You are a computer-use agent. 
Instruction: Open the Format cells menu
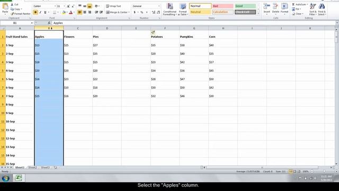[284, 8]
